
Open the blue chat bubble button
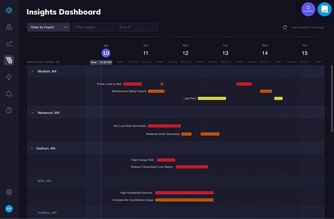point(325,9)
